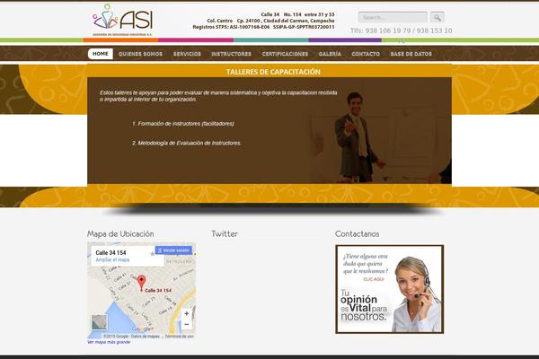539x359 pixels.
Task: Zoom out on the map with minus button
Action: [186, 324]
